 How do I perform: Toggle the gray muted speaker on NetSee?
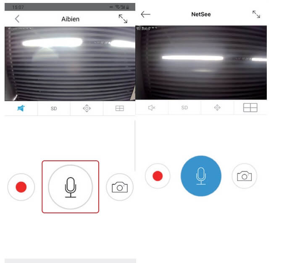pyautogui.click(x=152, y=108)
